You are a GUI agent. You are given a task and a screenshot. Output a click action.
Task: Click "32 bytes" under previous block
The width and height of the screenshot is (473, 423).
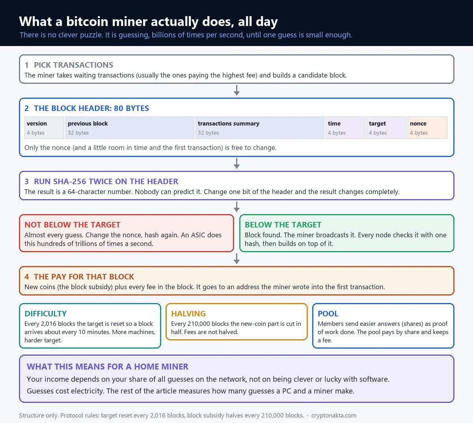pos(78,133)
